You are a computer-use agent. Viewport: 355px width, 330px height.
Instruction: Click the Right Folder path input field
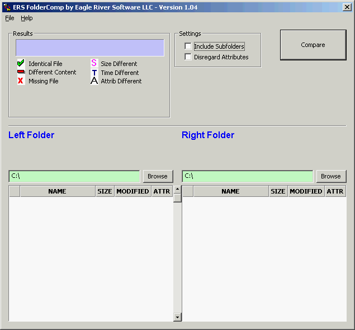coord(248,176)
